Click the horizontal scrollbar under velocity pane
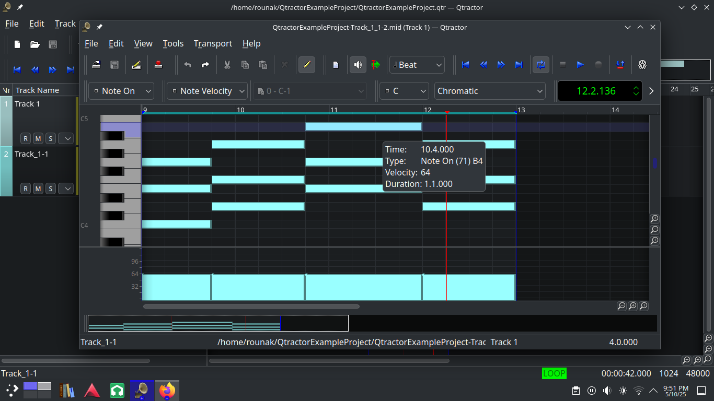The width and height of the screenshot is (714, 401). pyautogui.click(x=251, y=306)
